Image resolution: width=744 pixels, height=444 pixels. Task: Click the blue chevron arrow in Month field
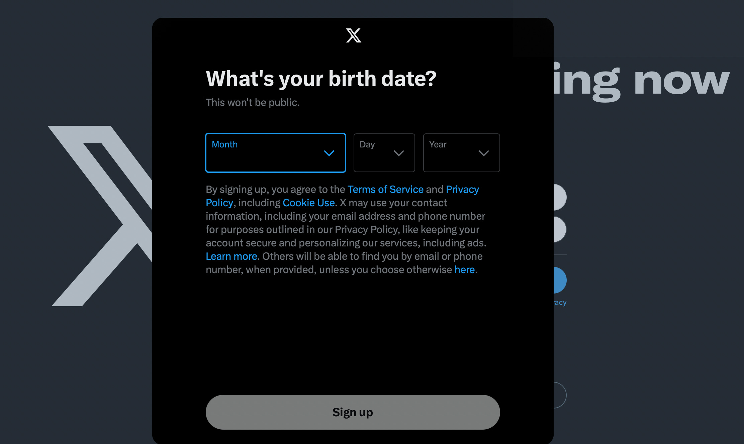point(329,153)
